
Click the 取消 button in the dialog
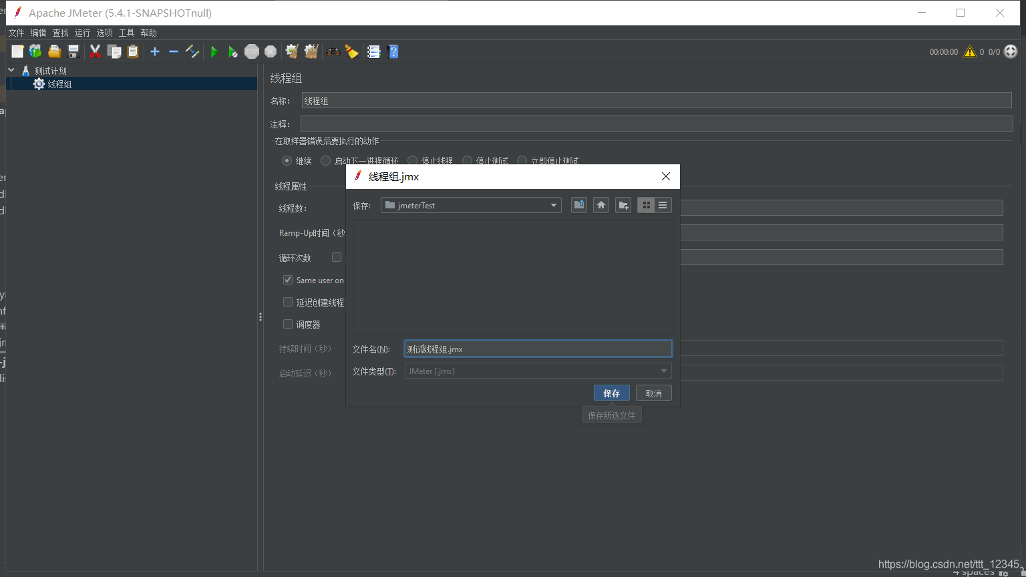653,393
